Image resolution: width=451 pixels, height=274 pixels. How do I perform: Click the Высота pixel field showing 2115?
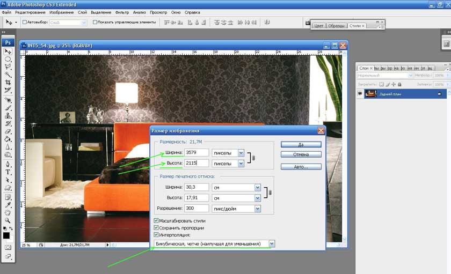(197, 163)
